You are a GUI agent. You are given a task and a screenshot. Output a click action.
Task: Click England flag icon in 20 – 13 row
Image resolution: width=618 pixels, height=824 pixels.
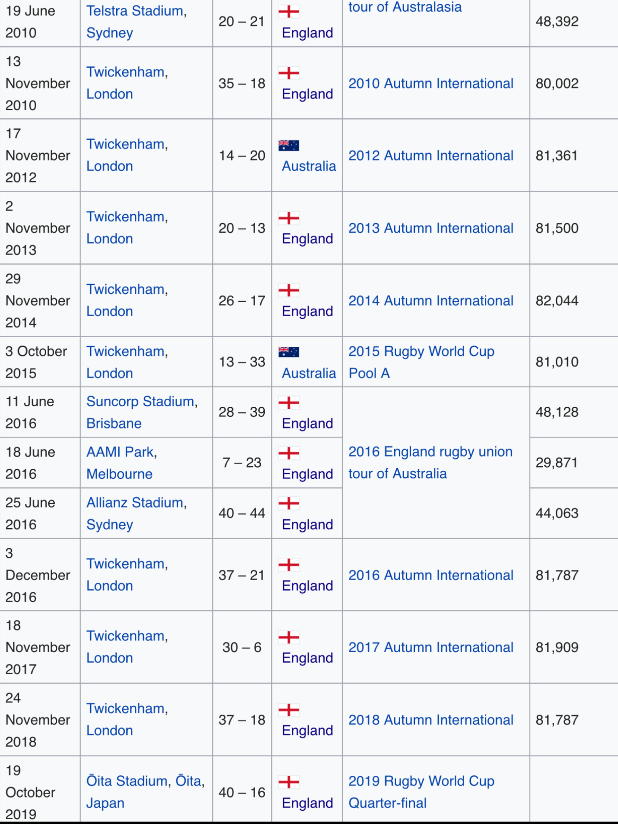(288, 218)
